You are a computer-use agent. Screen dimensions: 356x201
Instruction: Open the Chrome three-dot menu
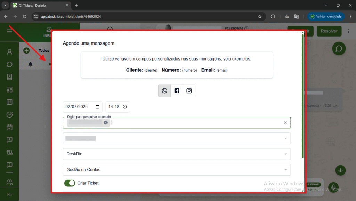[350, 17]
